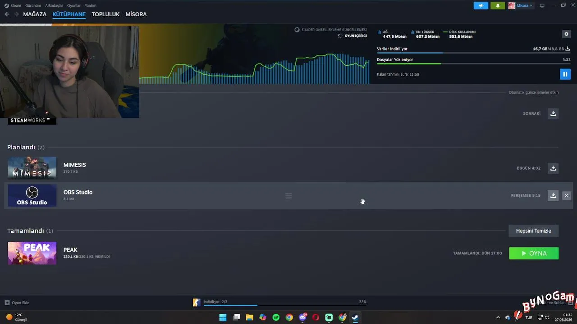Go to the MİSORA profile tab
Screen dimensions: 577x324
(x=136, y=14)
